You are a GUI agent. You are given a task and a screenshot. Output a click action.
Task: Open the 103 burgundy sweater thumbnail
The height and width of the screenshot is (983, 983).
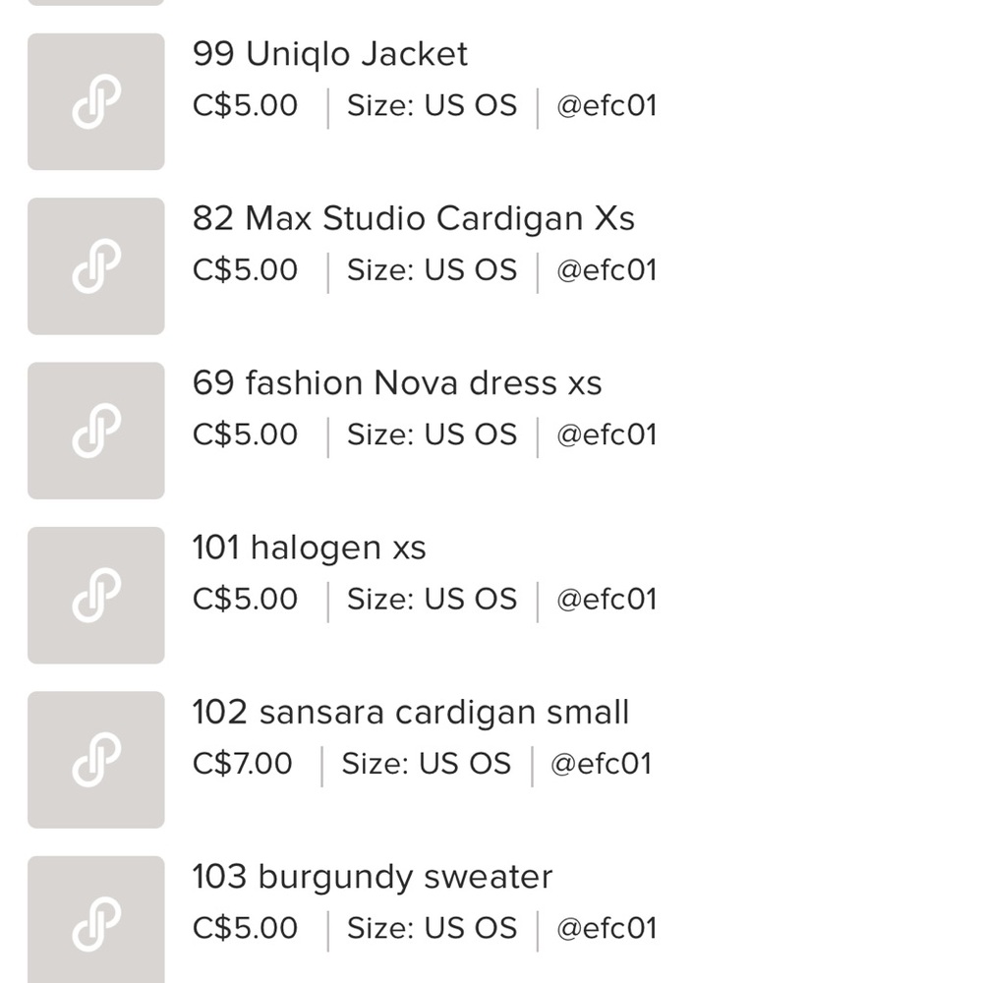96,920
